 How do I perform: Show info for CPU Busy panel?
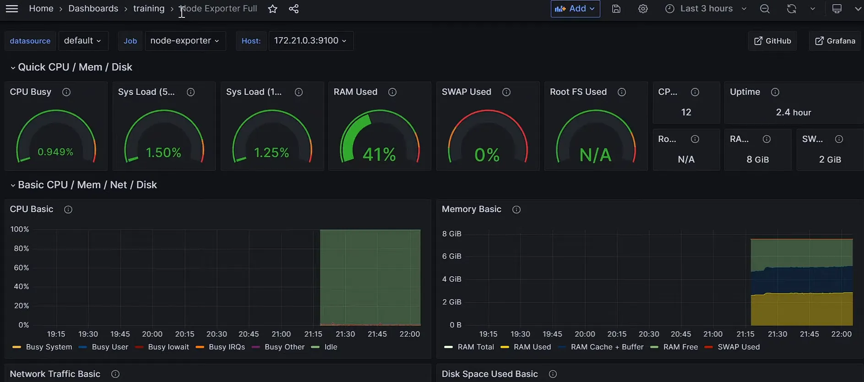pyautogui.click(x=66, y=92)
